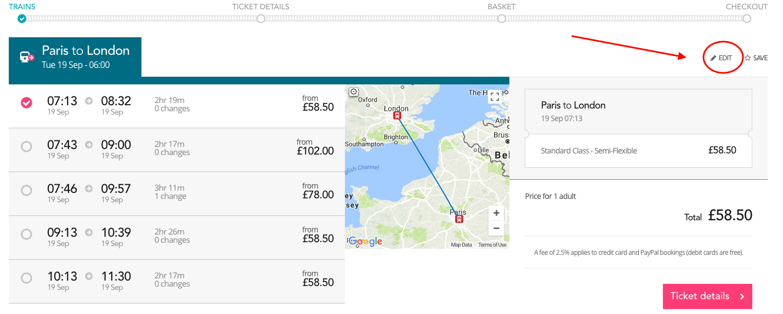Zoom in on the map
The width and height of the screenshot is (783, 314).
[496, 213]
